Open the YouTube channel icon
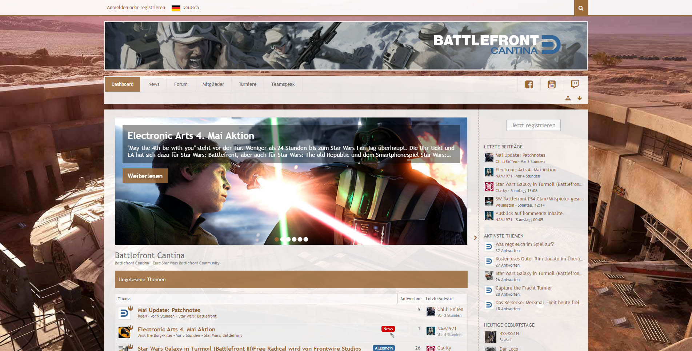The width and height of the screenshot is (692, 351). click(x=552, y=84)
